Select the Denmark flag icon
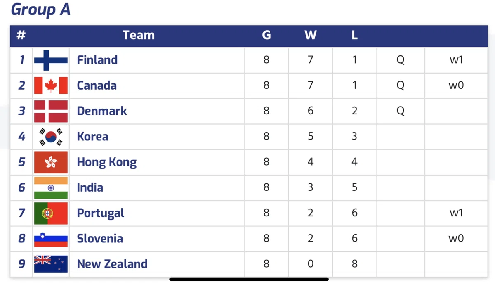The image size is (495, 287). (51, 111)
